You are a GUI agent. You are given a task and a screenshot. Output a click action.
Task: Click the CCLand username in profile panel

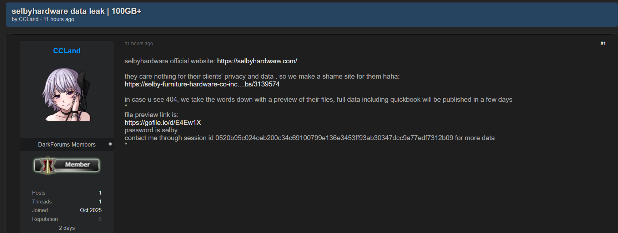67,51
